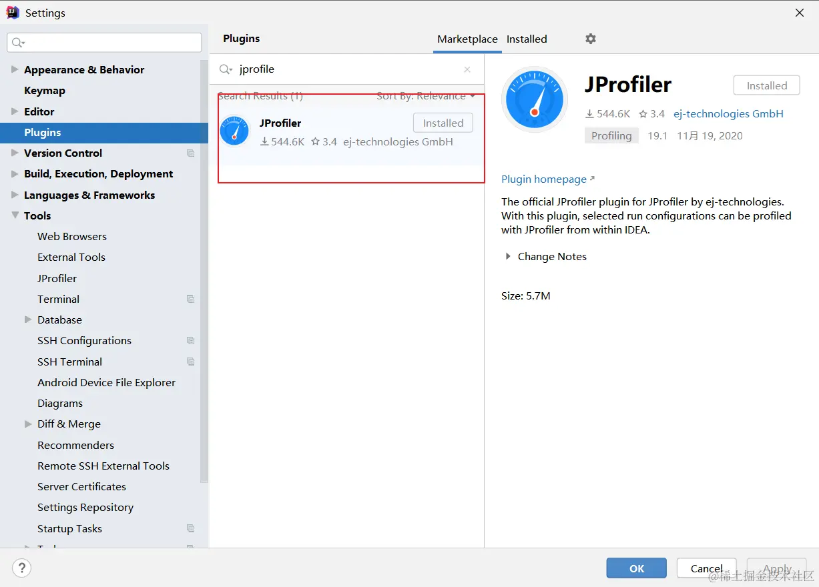This screenshot has height=587, width=819.
Task: Open the Plugin homepage link
Action: coord(547,179)
